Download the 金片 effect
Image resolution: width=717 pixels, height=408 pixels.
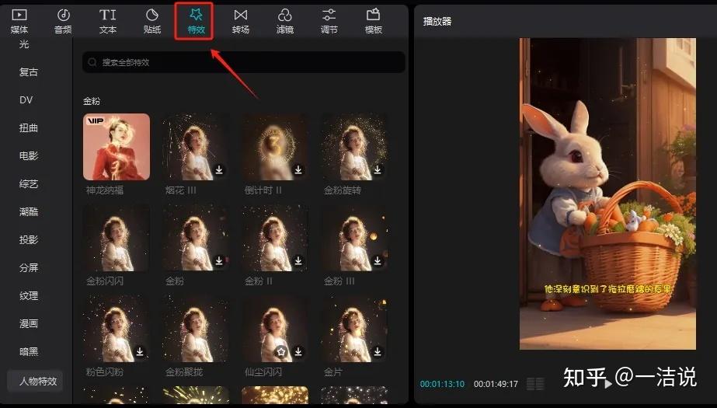378,351
